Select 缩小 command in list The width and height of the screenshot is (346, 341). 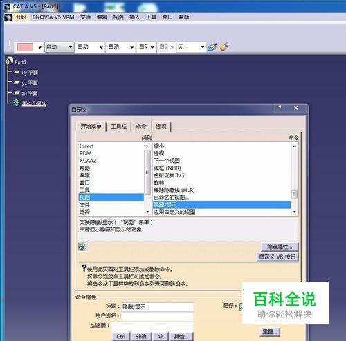pos(221,146)
